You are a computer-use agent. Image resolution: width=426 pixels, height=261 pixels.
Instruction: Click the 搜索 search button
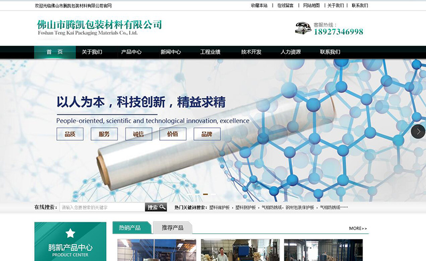pos(155,207)
